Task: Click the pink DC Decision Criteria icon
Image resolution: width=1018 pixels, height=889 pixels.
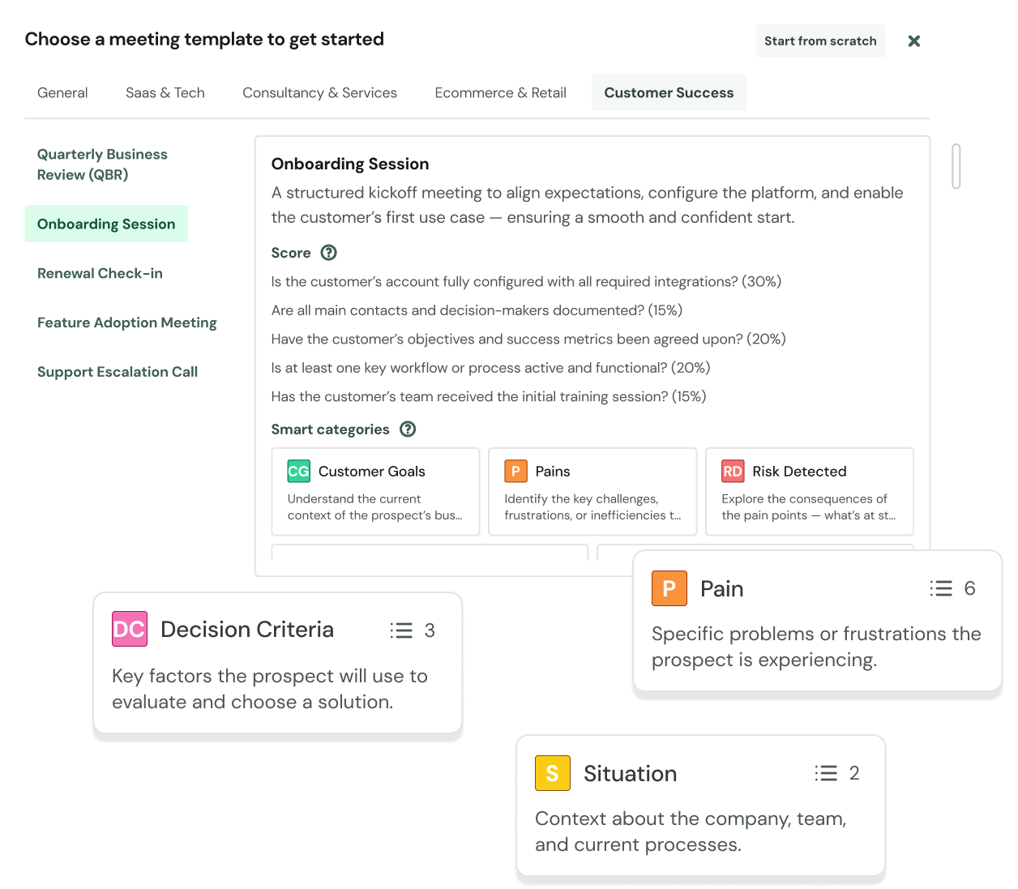Action: 130,629
